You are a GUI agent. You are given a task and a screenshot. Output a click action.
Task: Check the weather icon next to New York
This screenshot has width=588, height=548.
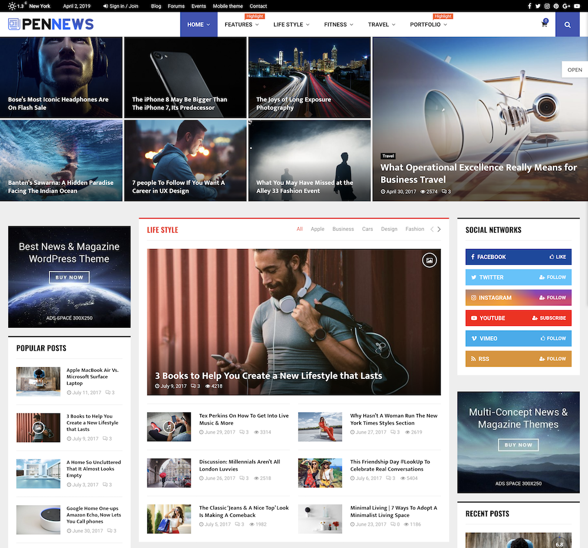point(12,6)
